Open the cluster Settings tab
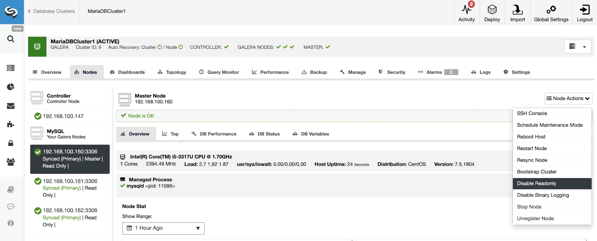Screen dimensions: 597x241 (x=517, y=72)
